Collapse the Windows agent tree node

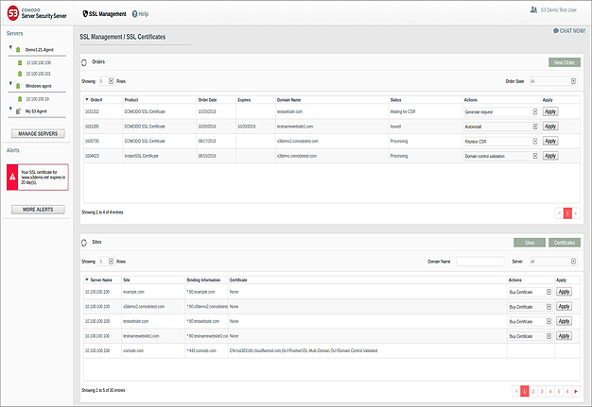tap(10, 85)
